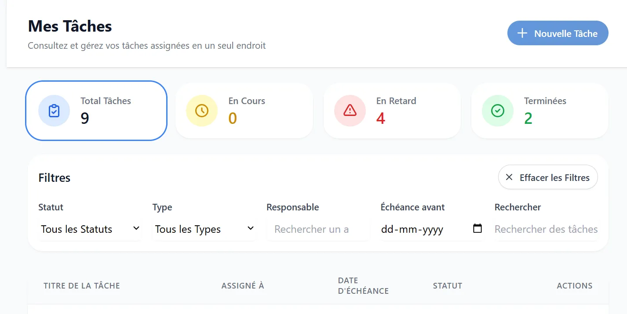The image size is (627, 314).
Task: Focus the Responsable search field
Action: pos(318,229)
